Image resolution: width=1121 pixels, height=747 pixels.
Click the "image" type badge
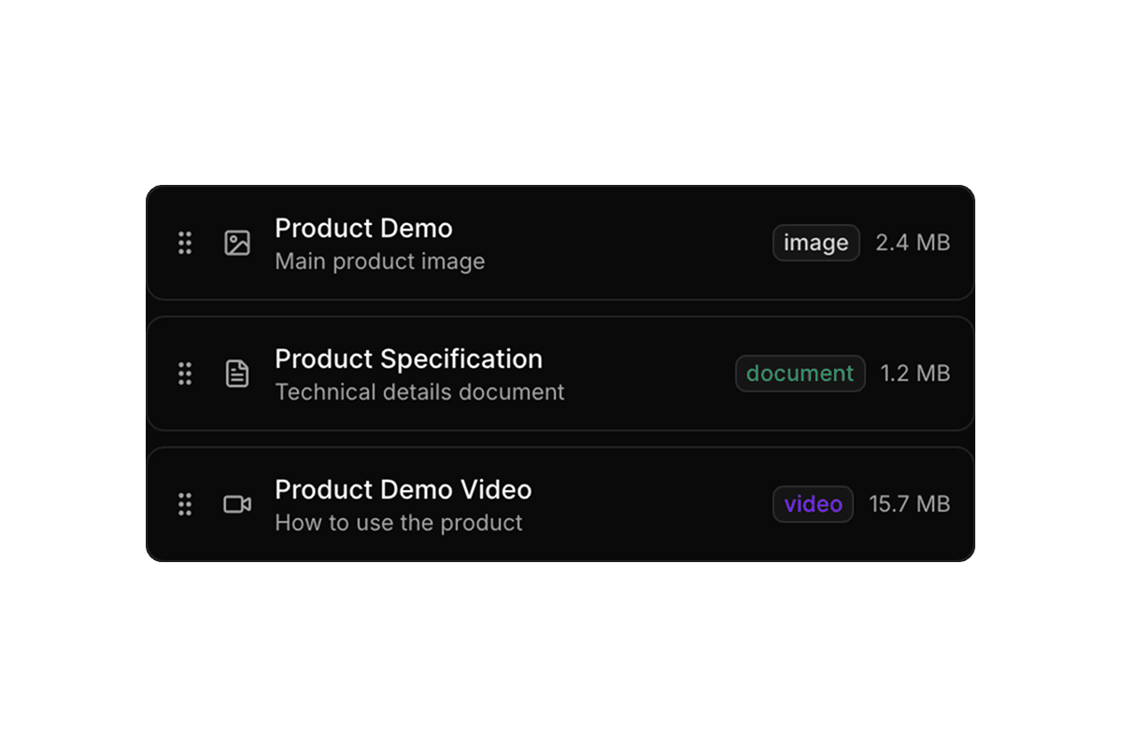click(816, 243)
